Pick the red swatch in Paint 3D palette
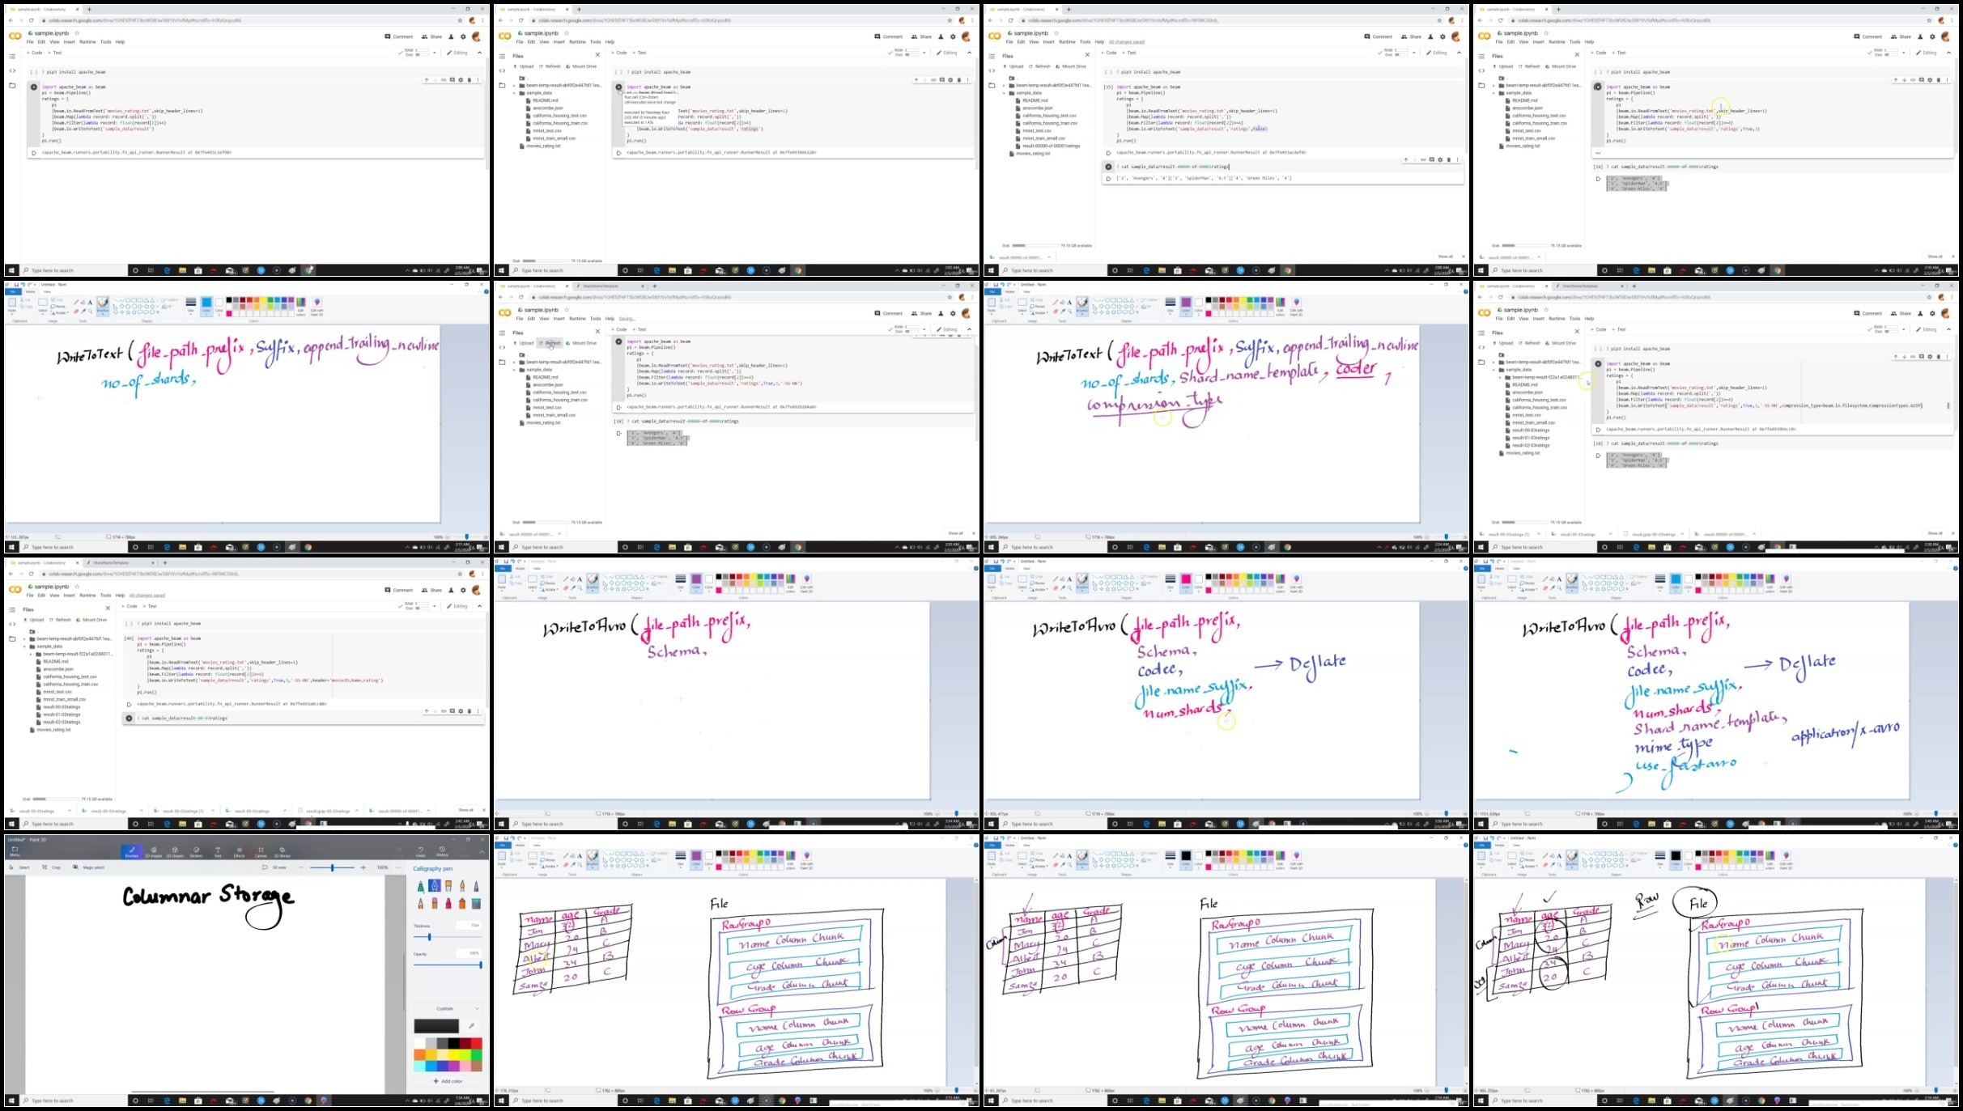 476,1044
